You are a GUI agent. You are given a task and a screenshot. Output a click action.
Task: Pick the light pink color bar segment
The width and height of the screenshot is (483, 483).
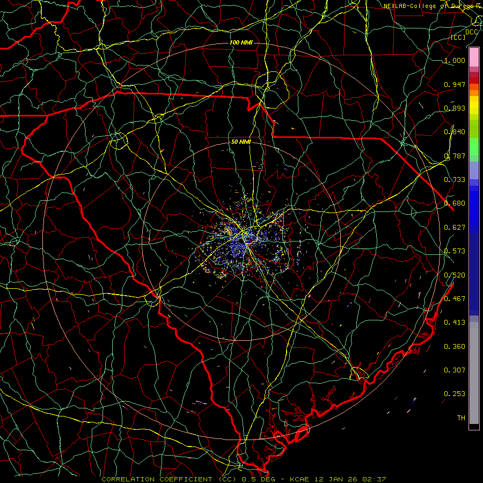click(x=474, y=57)
